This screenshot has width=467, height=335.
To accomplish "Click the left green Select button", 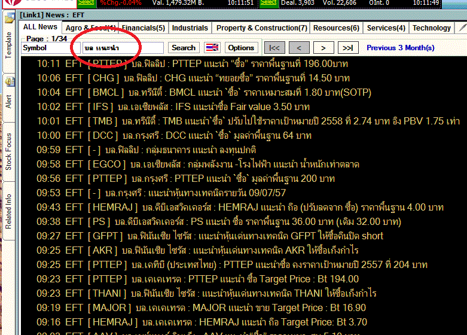I will [86, 2].
